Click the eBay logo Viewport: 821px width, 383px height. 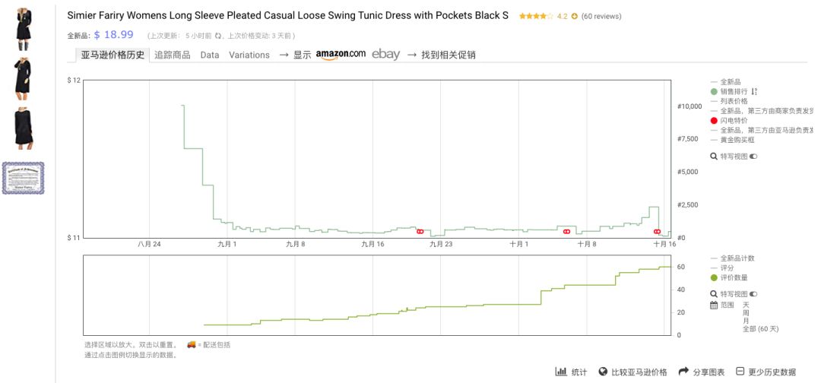pos(386,54)
